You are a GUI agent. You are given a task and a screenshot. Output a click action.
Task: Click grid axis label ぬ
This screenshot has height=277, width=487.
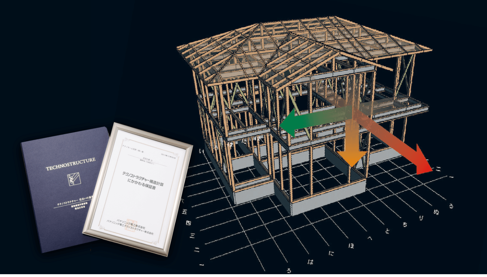pos(437,212)
